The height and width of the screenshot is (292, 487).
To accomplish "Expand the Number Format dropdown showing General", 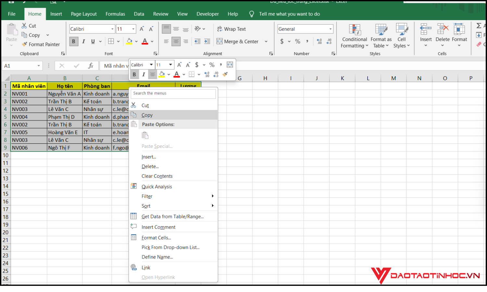I will coord(331,29).
